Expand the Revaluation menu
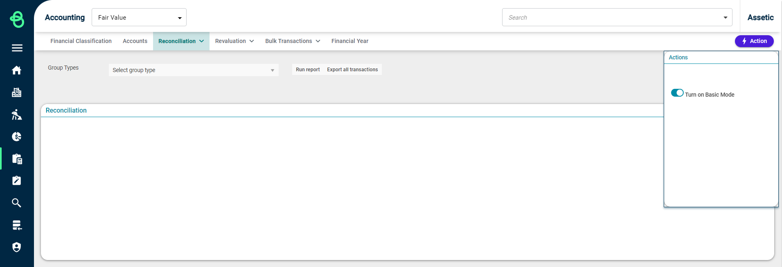The image size is (782, 267). tap(234, 41)
